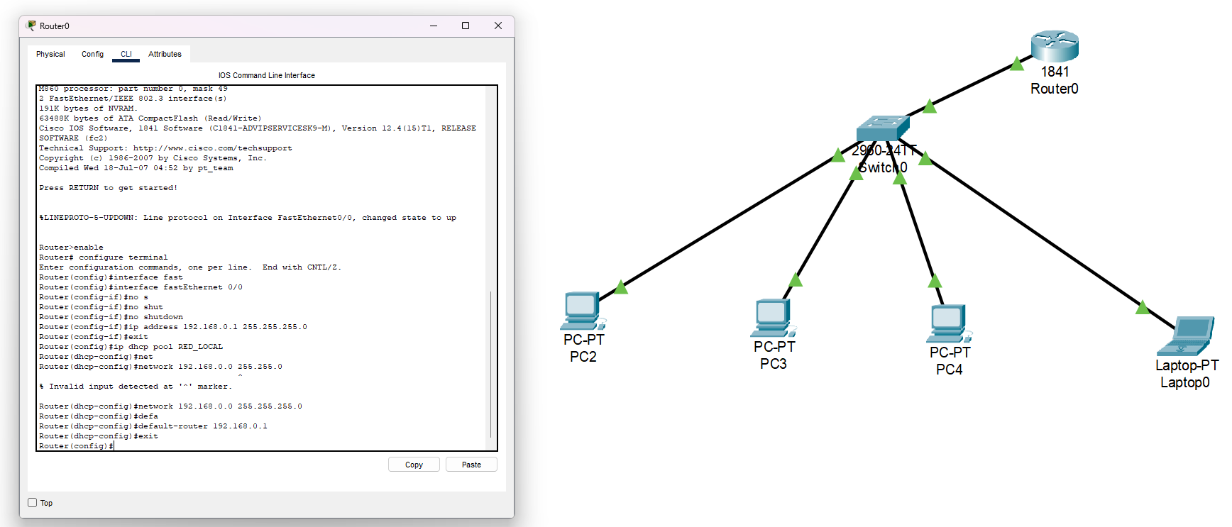This screenshot has width=1232, height=527.
Task: Click the Router(config)# prompt line
Action: pos(76,446)
